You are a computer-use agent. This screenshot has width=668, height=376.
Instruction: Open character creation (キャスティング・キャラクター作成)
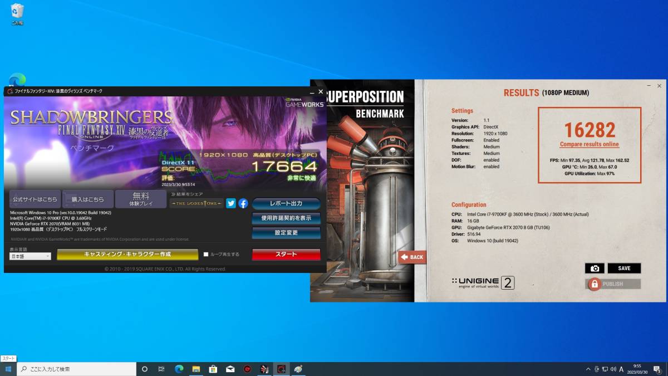pyautogui.click(x=127, y=254)
